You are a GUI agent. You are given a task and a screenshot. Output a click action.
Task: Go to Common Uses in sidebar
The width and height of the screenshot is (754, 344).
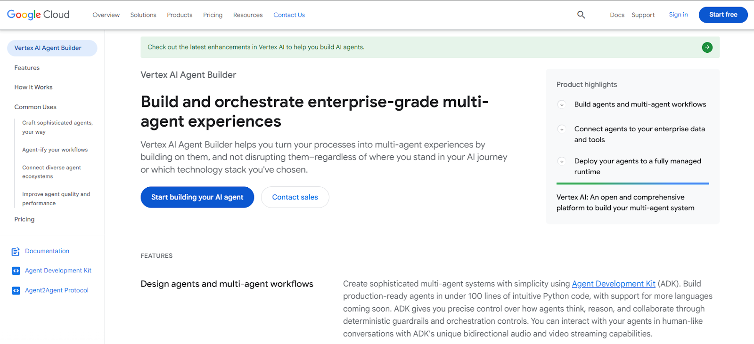[35, 107]
